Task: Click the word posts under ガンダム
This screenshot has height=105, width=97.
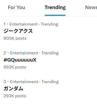Action: 21,96
